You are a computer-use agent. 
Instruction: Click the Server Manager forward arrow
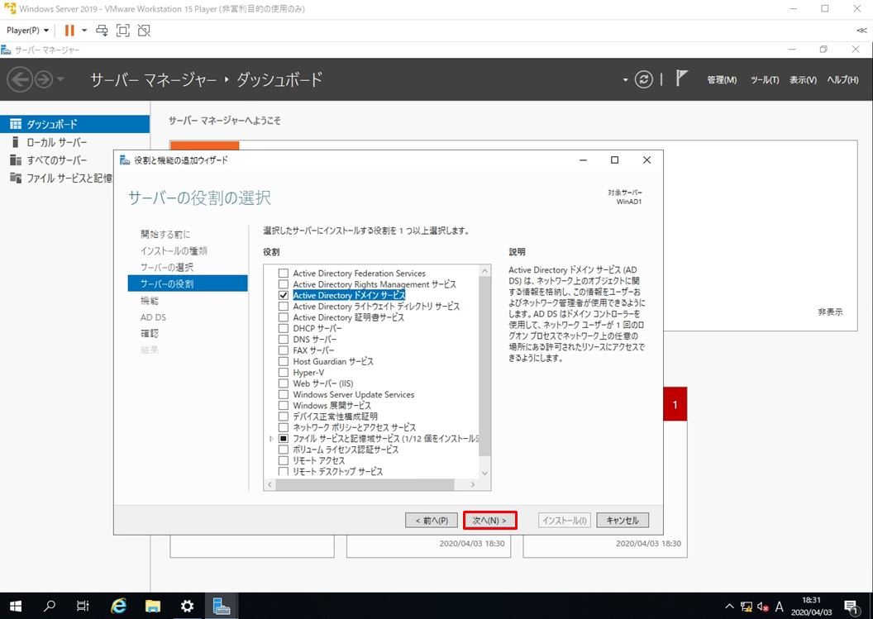click(x=44, y=79)
